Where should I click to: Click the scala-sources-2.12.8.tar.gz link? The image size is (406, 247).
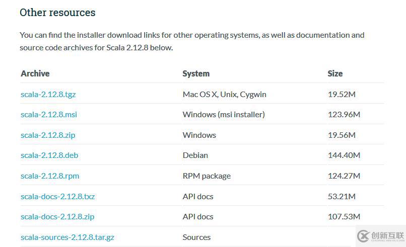point(67,237)
